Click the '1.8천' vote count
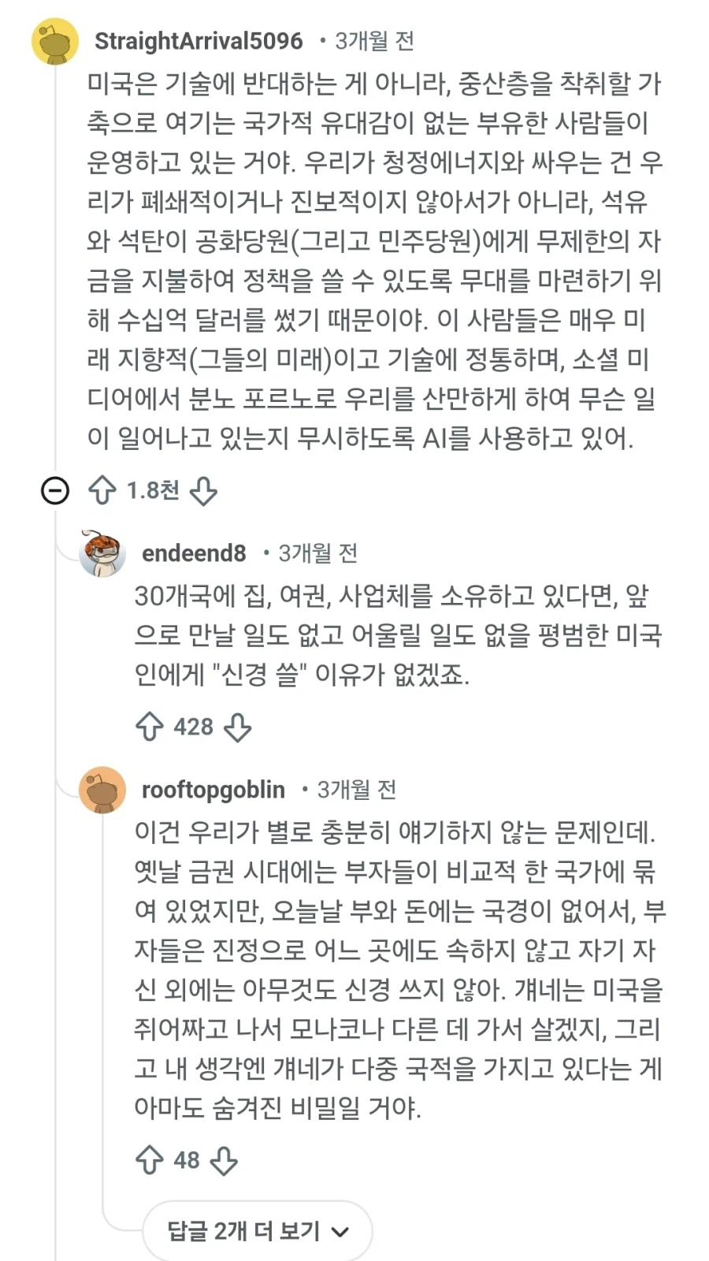This screenshot has width=709, height=1261. pyautogui.click(x=153, y=489)
